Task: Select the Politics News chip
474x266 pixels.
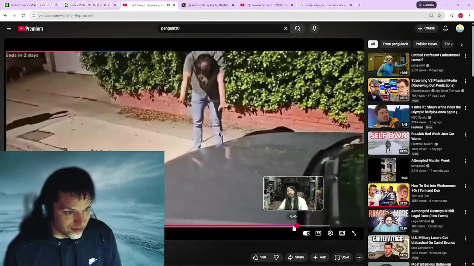Action: click(x=426, y=44)
